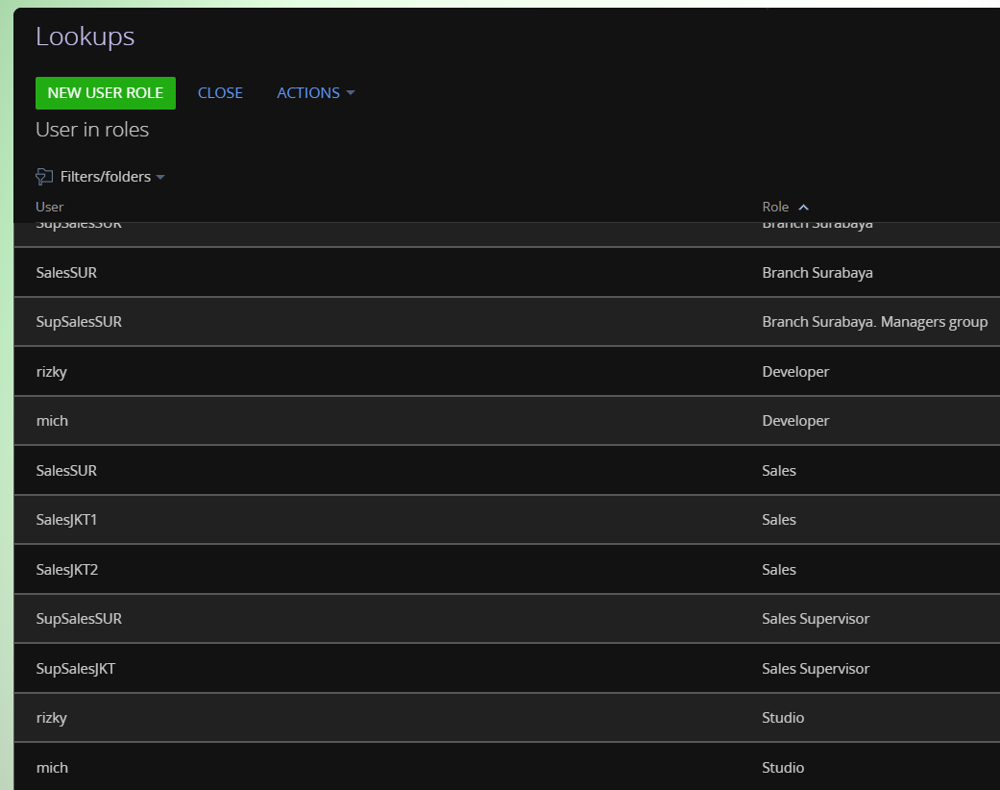Screen dimensions: 1000x790
Task: Open the Filters/folders dropdown
Action: tap(112, 177)
